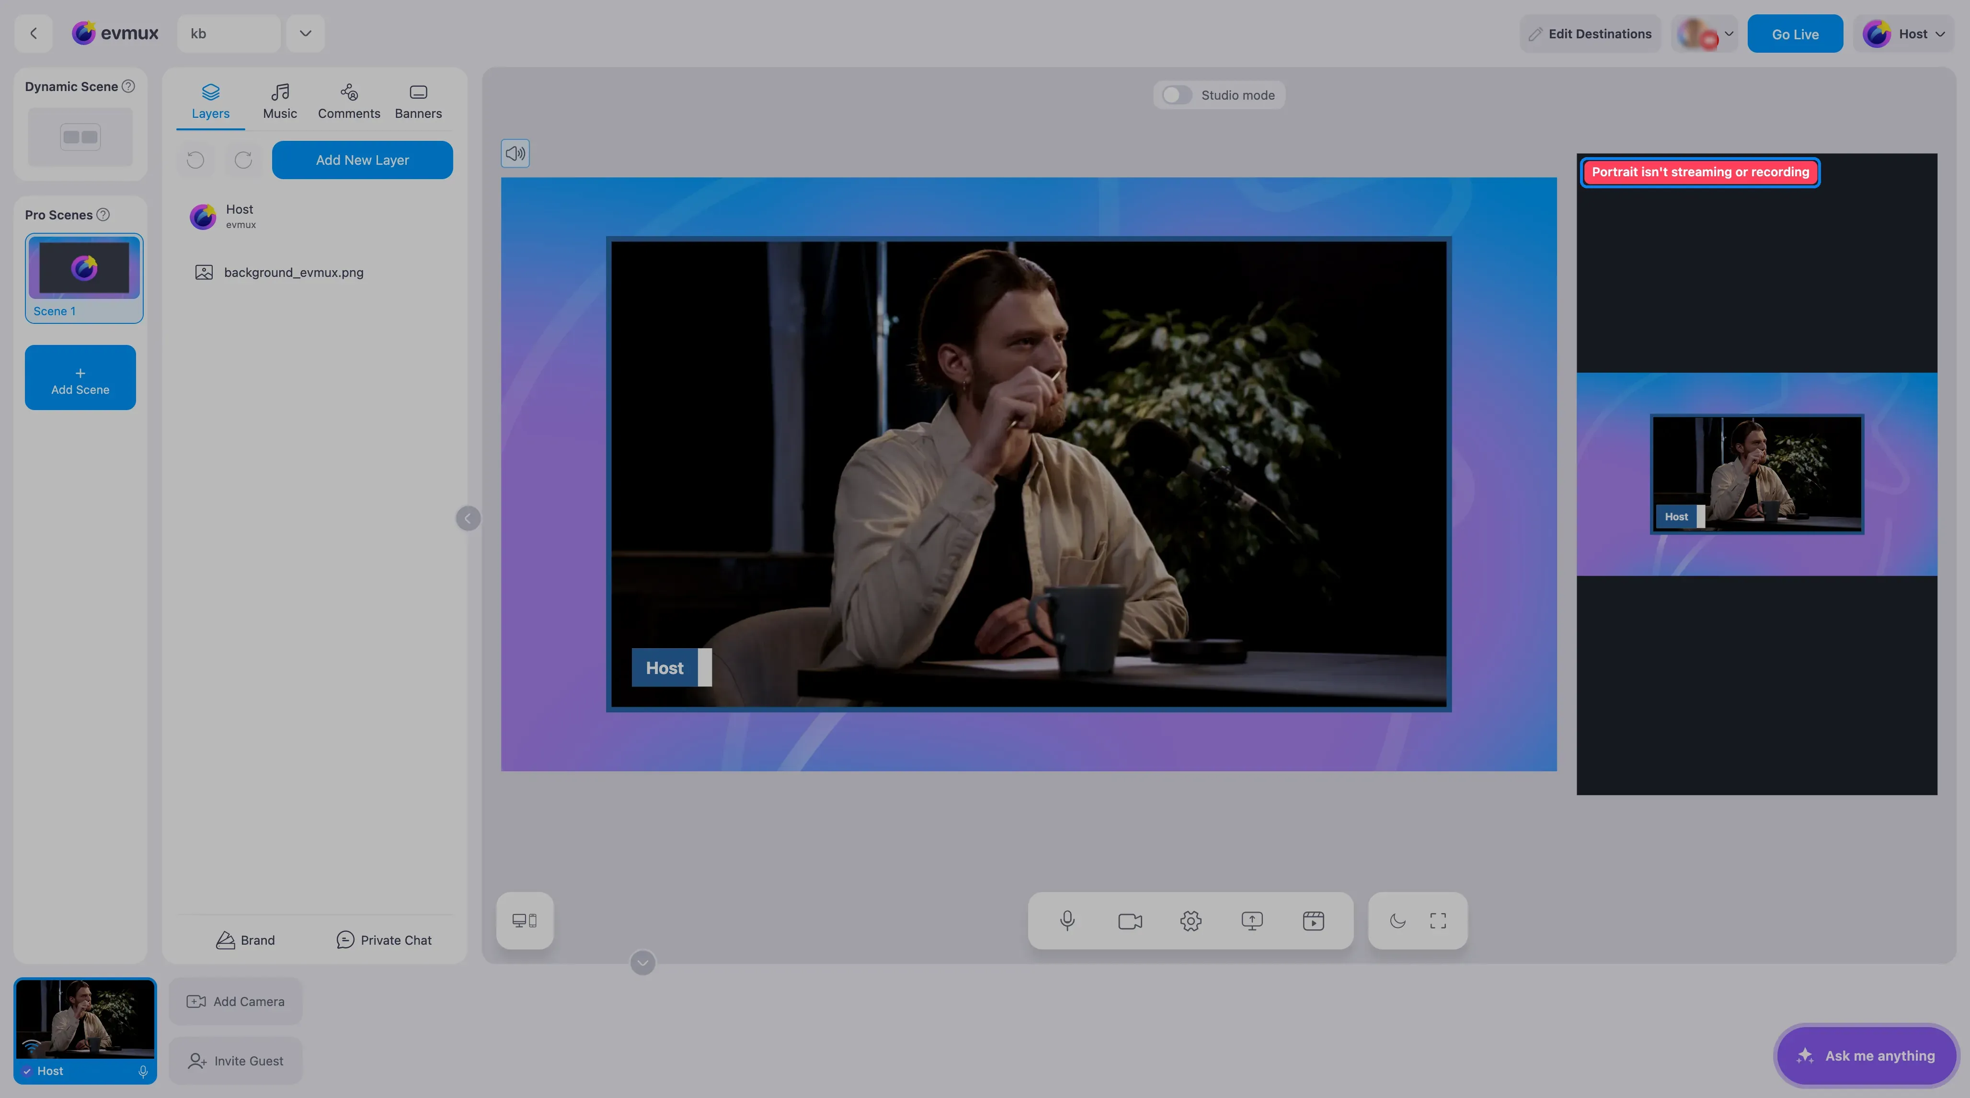Screen dimensions: 1970x1098
Task: Open settings gear in bottom toolbar
Action: pyautogui.click(x=1191, y=921)
